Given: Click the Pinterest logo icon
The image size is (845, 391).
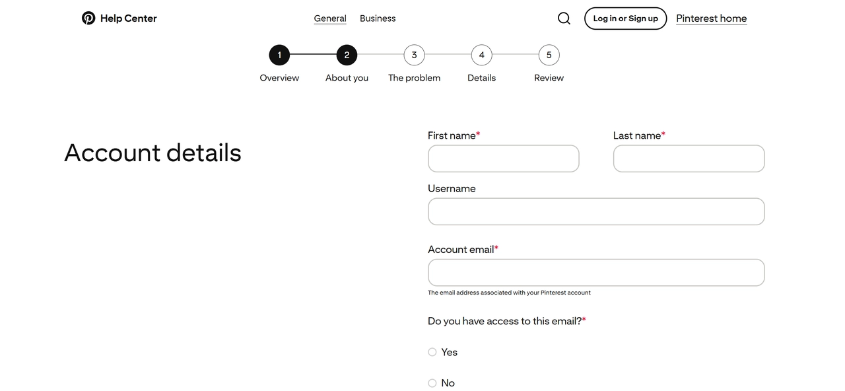Looking at the screenshot, I should 88,18.
